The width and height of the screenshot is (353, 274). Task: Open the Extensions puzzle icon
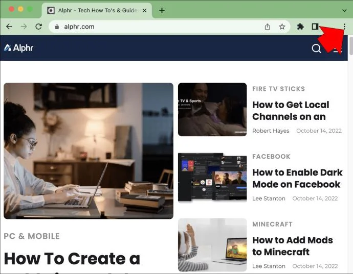[300, 27]
